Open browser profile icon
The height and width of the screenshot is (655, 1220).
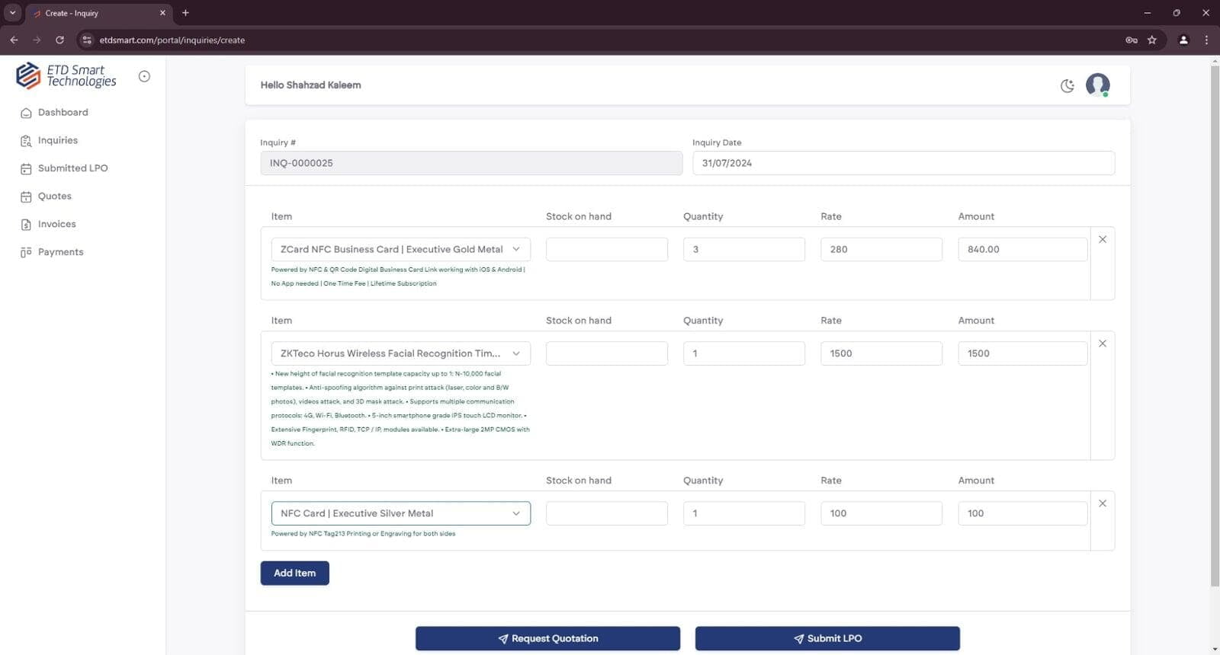1183,40
